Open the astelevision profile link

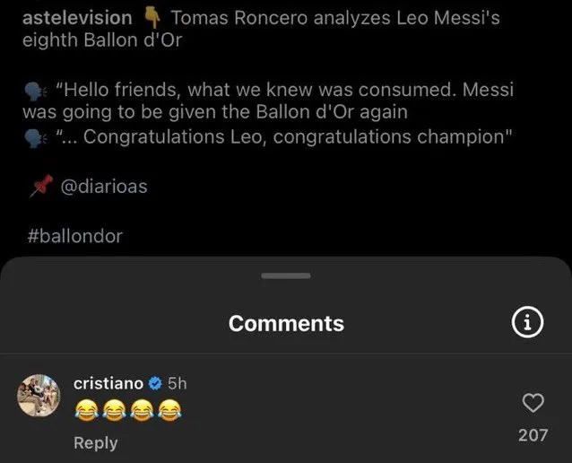point(76,18)
